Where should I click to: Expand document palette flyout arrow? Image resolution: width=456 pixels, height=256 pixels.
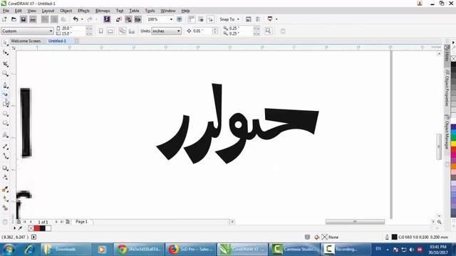tap(14, 228)
